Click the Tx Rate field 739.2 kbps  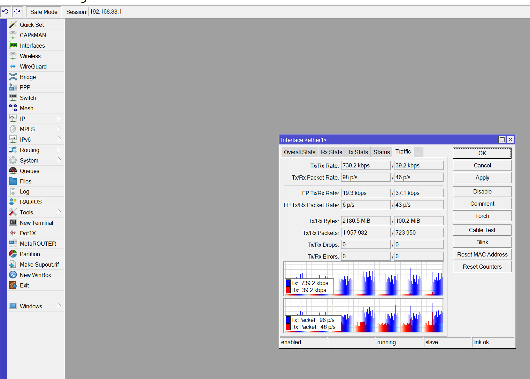point(366,165)
